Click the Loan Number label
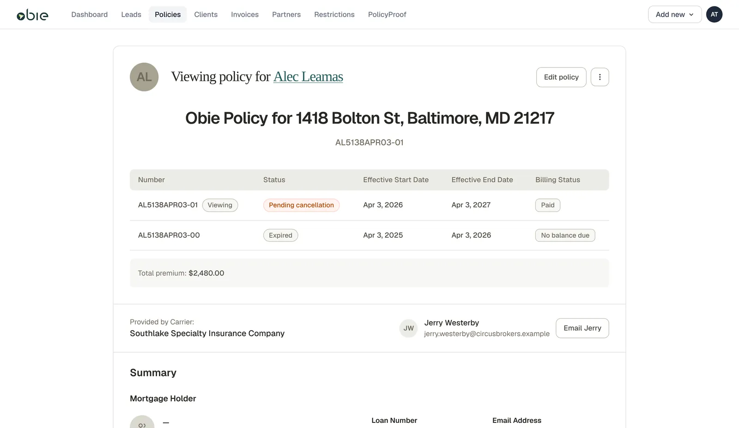 394,421
